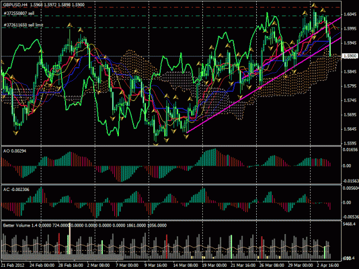359x269 pixels.
Task: Click the 1.5845 price axis label
Action: coord(350,72)
